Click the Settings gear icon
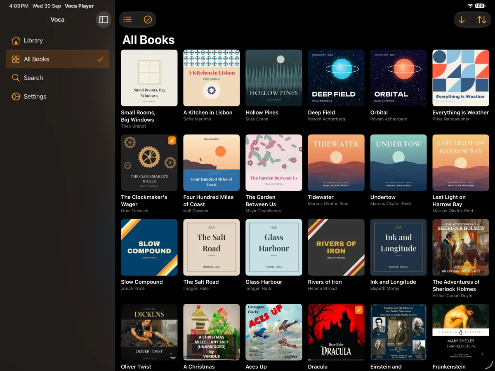Image resolution: width=495 pixels, height=371 pixels. [x=16, y=96]
